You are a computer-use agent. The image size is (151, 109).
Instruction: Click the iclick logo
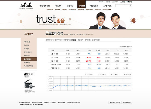tap(26, 5)
